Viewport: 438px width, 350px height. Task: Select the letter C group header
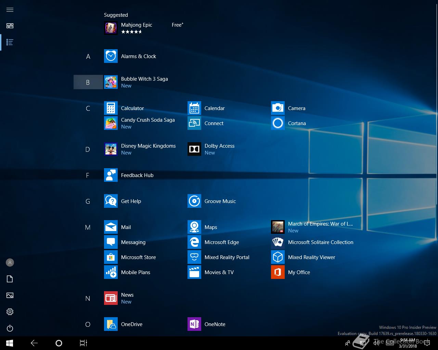pyautogui.click(x=88, y=108)
